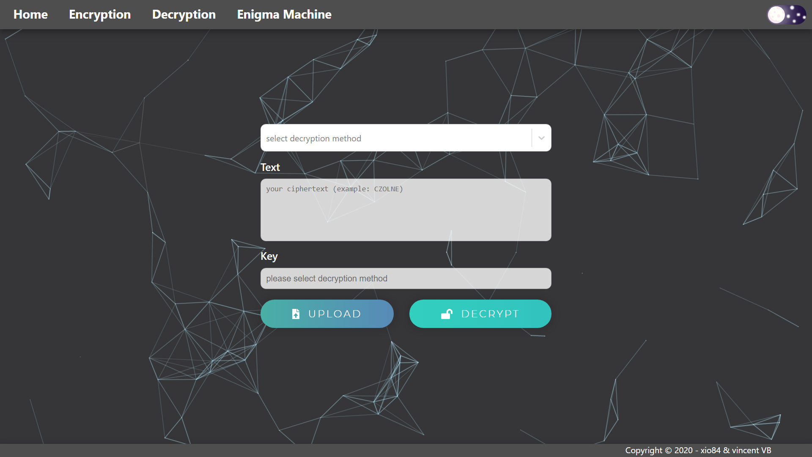Click the Key input field
This screenshot has height=457, width=812.
click(x=406, y=278)
